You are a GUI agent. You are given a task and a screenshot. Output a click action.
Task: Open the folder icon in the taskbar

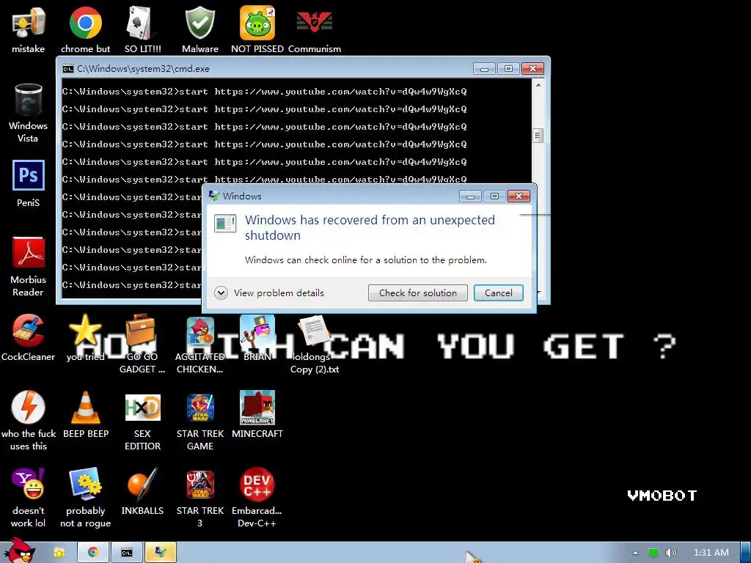[59, 553]
